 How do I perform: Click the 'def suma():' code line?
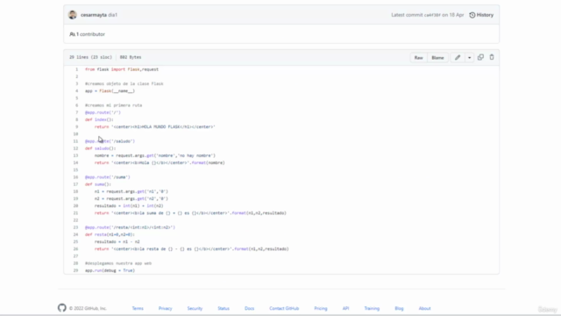(98, 184)
